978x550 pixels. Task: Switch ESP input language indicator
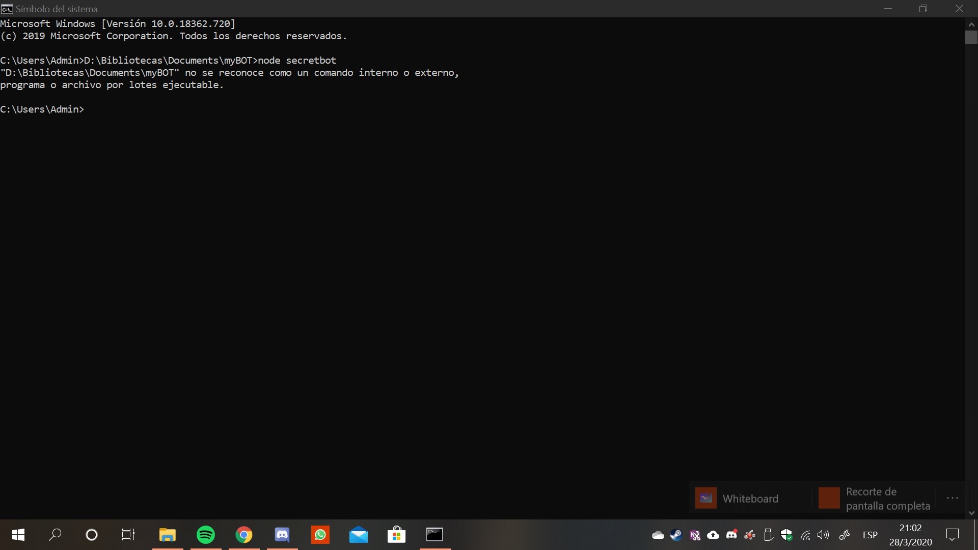[x=870, y=535]
